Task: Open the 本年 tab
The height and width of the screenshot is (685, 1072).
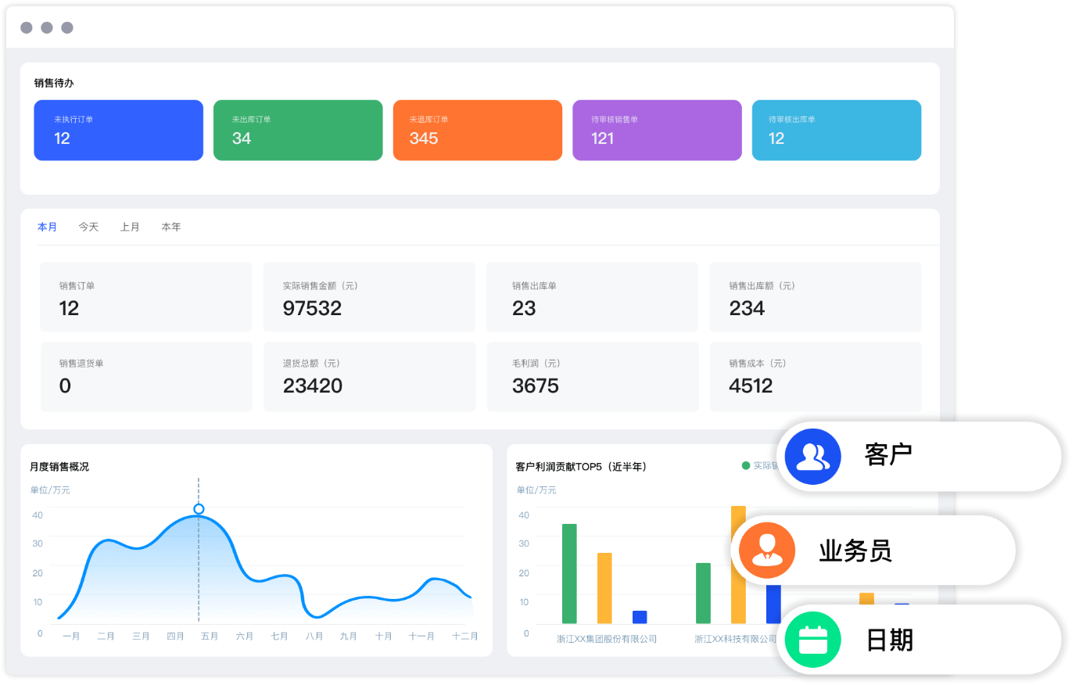Action: [171, 227]
